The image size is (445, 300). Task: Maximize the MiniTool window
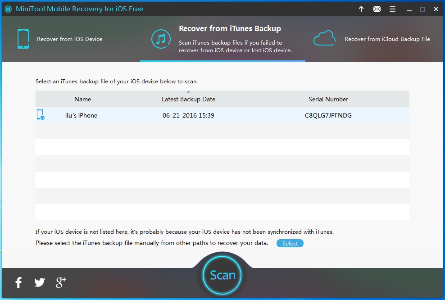[x=422, y=9]
